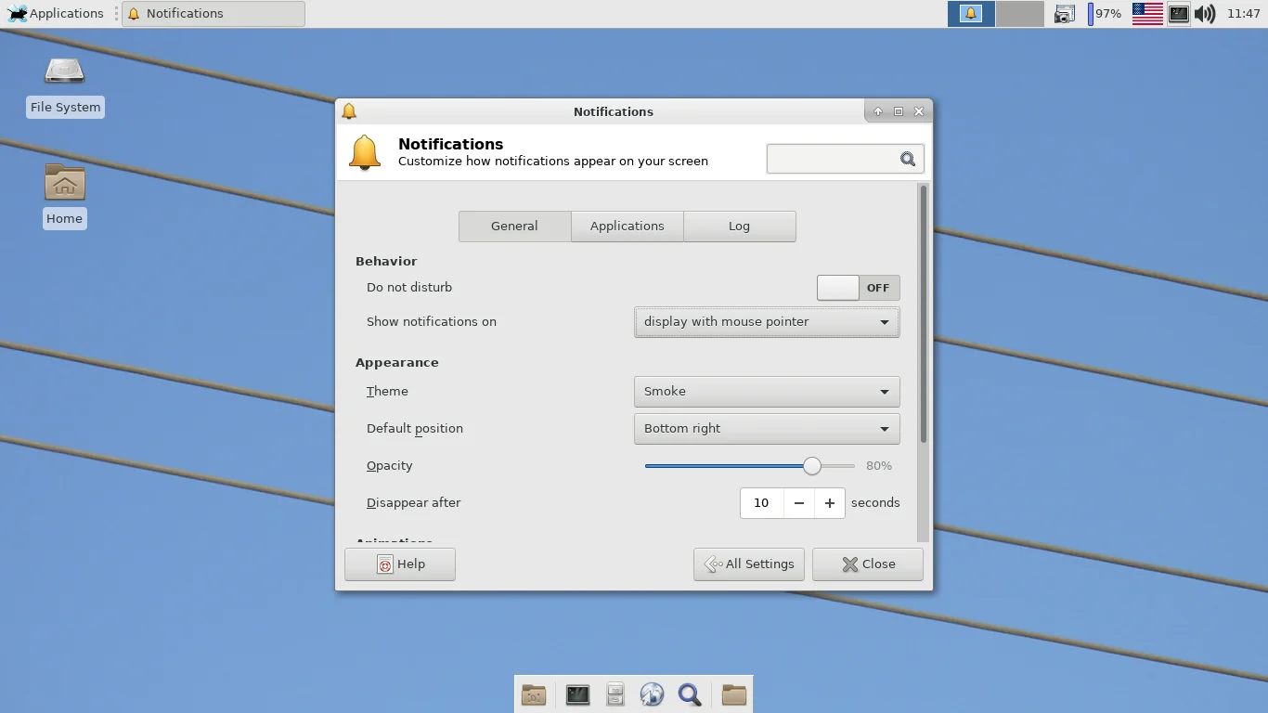1268x713 pixels.
Task: Open the terminal emulator in bottom dock
Action: pyautogui.click(x=577, y=694)
